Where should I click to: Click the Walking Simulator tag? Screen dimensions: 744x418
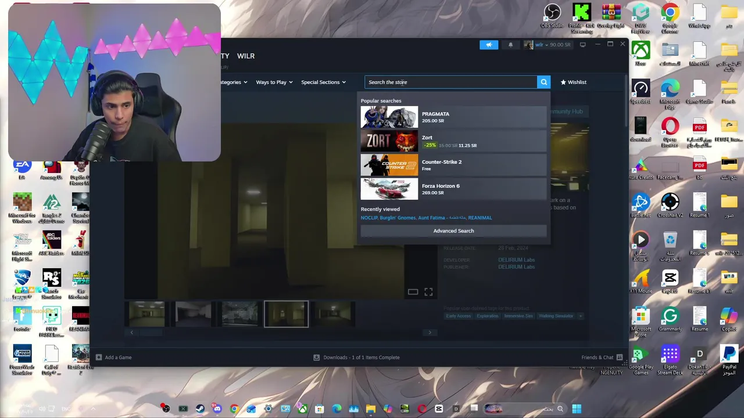coord(556,316)
